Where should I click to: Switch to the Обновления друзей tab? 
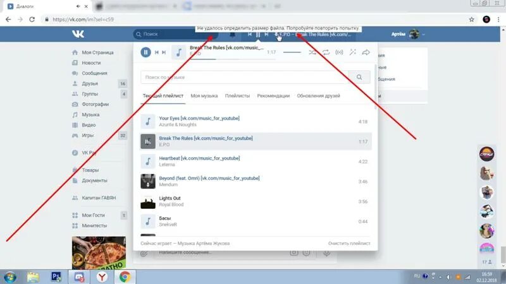pos(319,96)
